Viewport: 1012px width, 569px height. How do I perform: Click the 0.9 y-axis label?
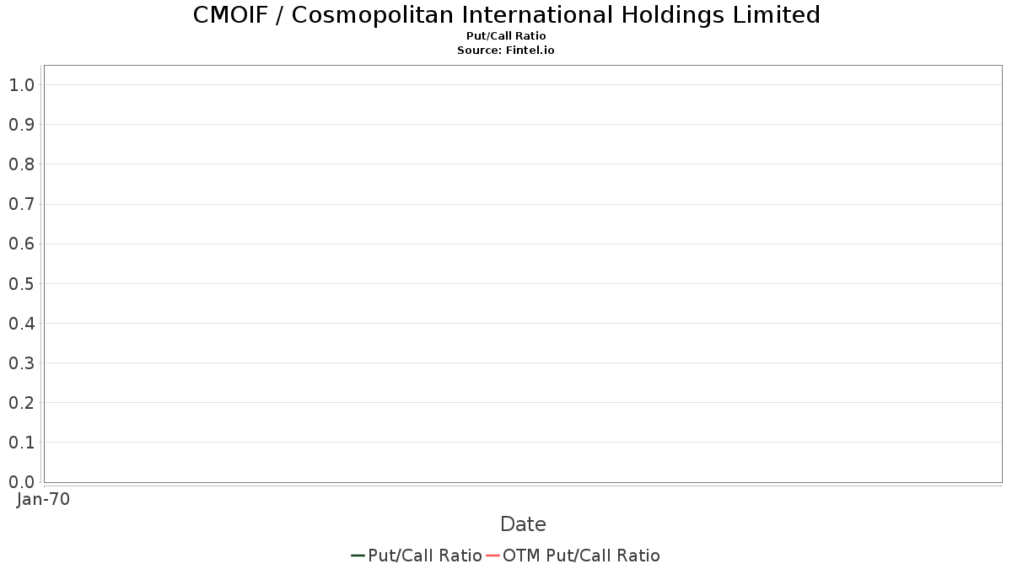(x=21, y=124)
